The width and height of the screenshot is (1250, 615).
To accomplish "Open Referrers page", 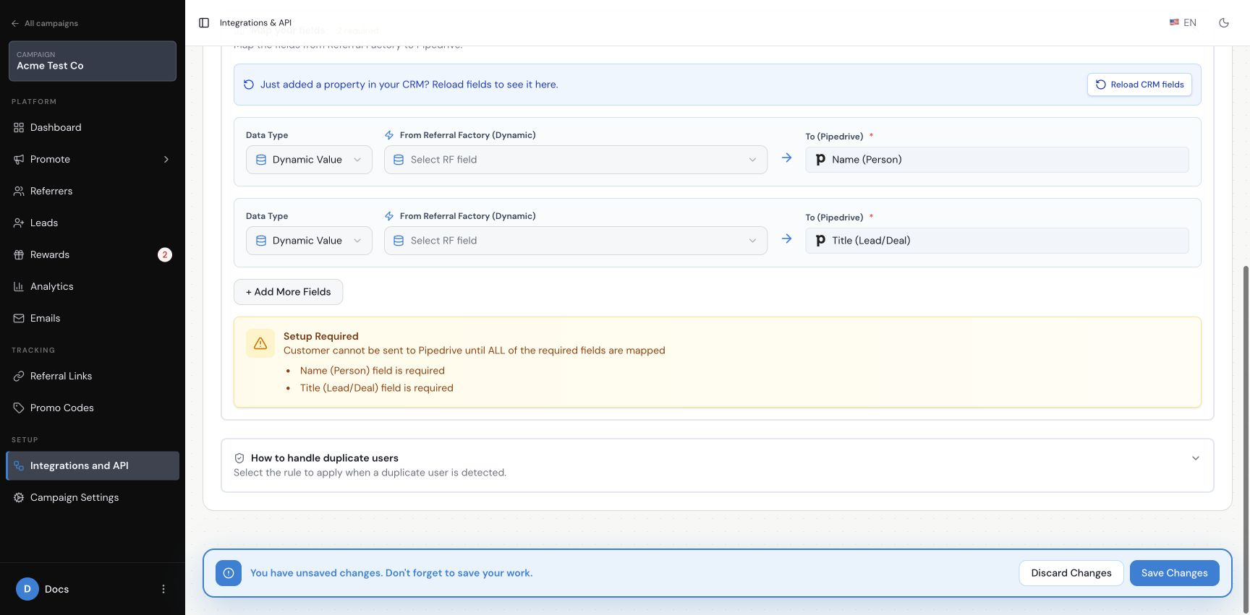I will 93,191.
